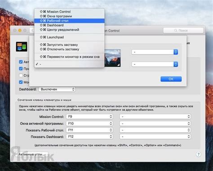Select highlighted Рабочий стол menu item

tap(69, 21)
